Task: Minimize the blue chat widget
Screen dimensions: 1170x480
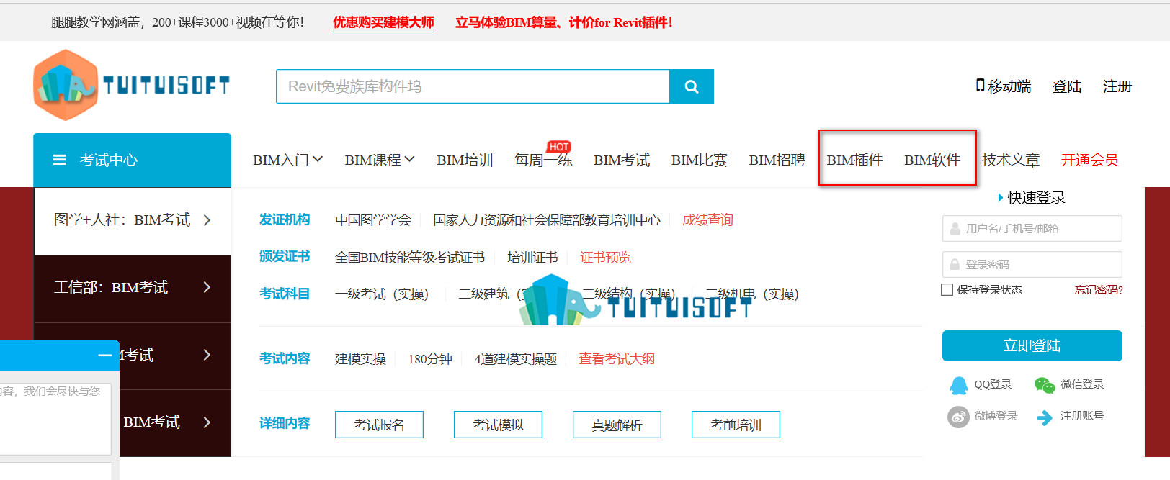Action: (105, 356)
